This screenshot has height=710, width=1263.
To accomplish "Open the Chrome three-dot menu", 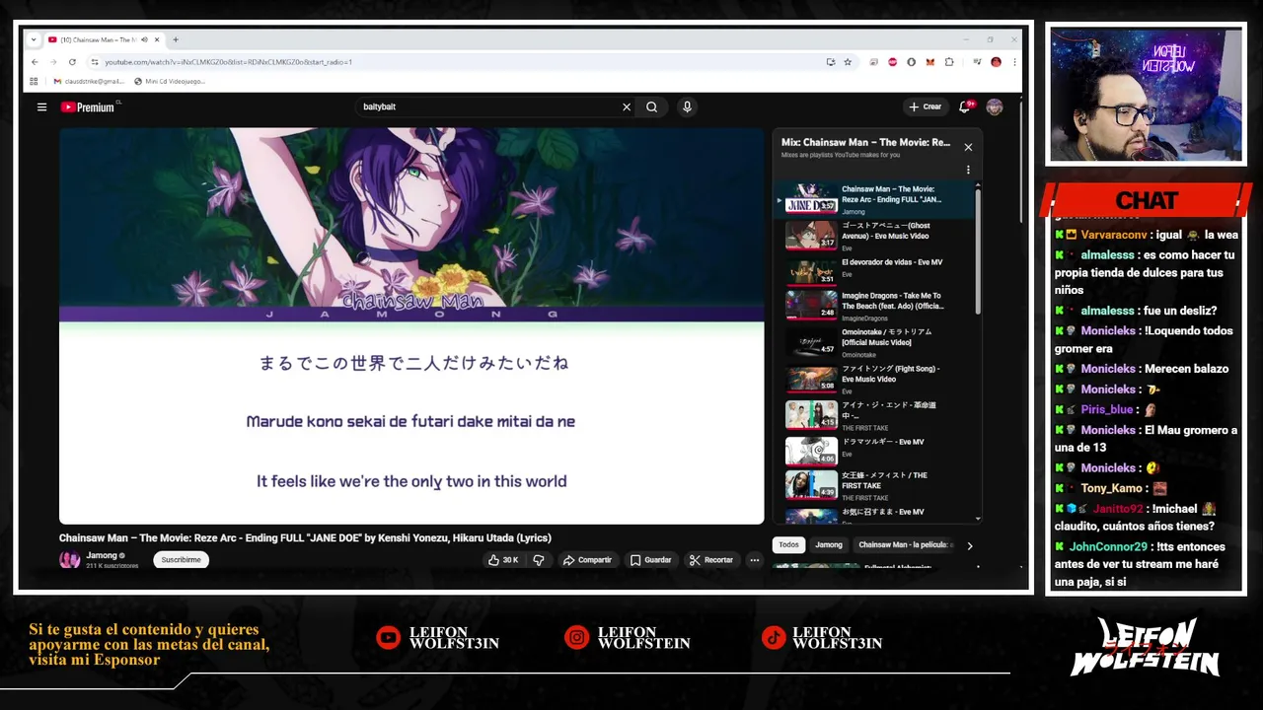I will pyautogui.click(x=1013, y=62).
